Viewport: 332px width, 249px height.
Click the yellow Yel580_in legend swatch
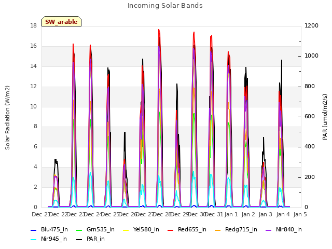pos(126,230)
